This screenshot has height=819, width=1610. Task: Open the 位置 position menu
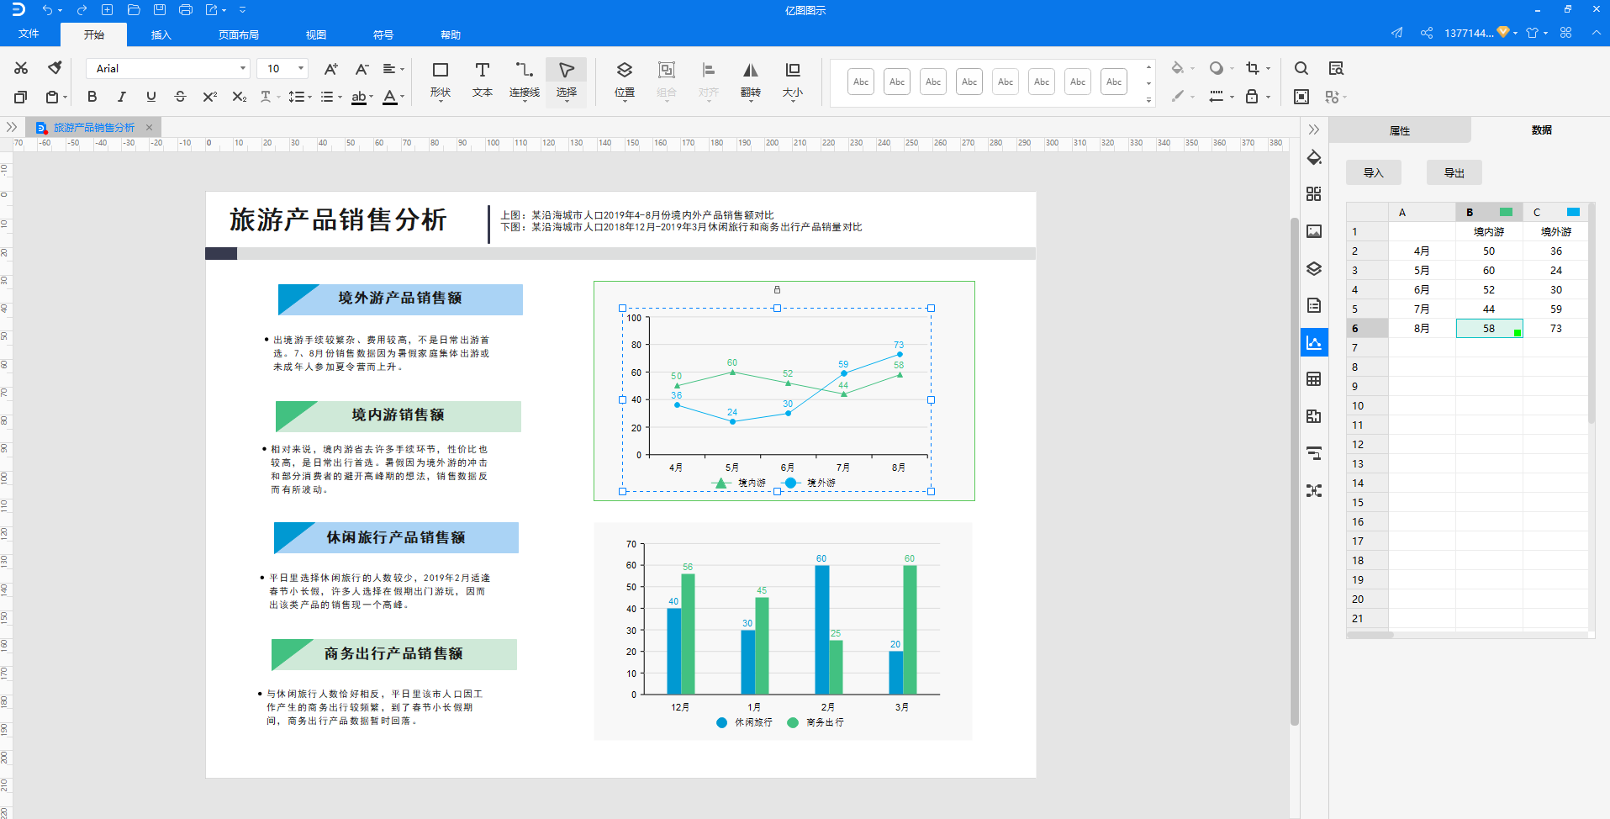[625, 80]
